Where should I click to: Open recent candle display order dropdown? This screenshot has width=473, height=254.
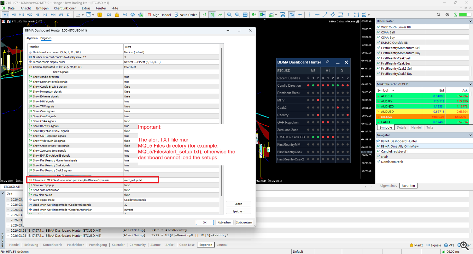172,62
